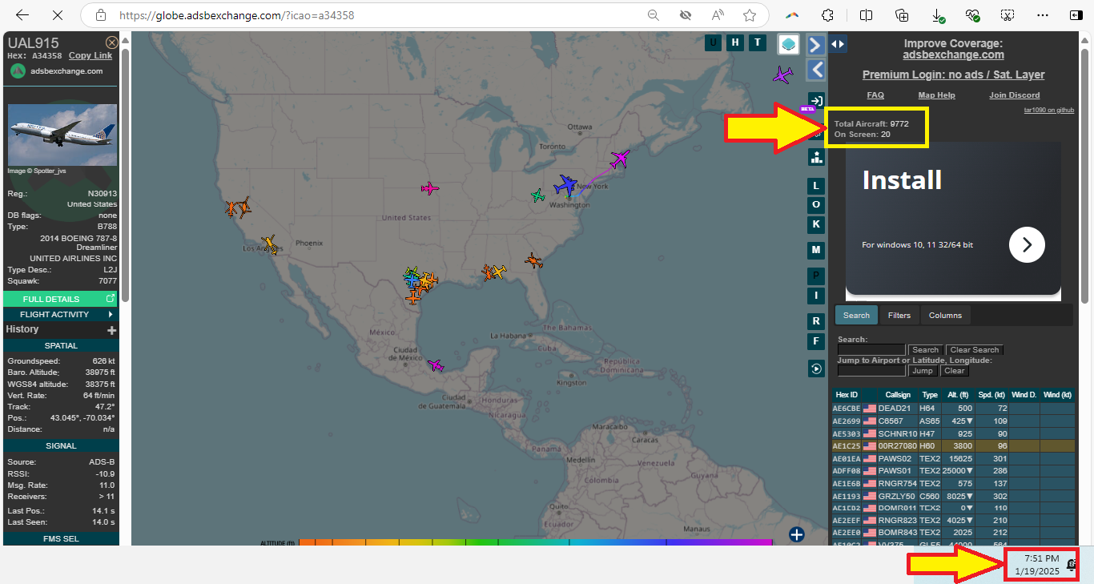Screen dimensions: 1094x584
Task: Collapse sidebar with right chevron button
Action: tap(816, 45)
